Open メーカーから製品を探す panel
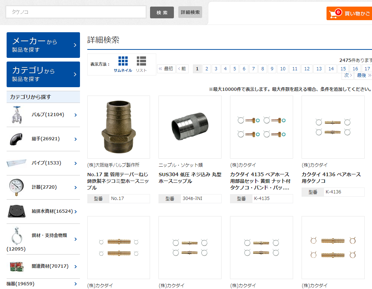The image size is (372, 289). [x=43, y=45]
